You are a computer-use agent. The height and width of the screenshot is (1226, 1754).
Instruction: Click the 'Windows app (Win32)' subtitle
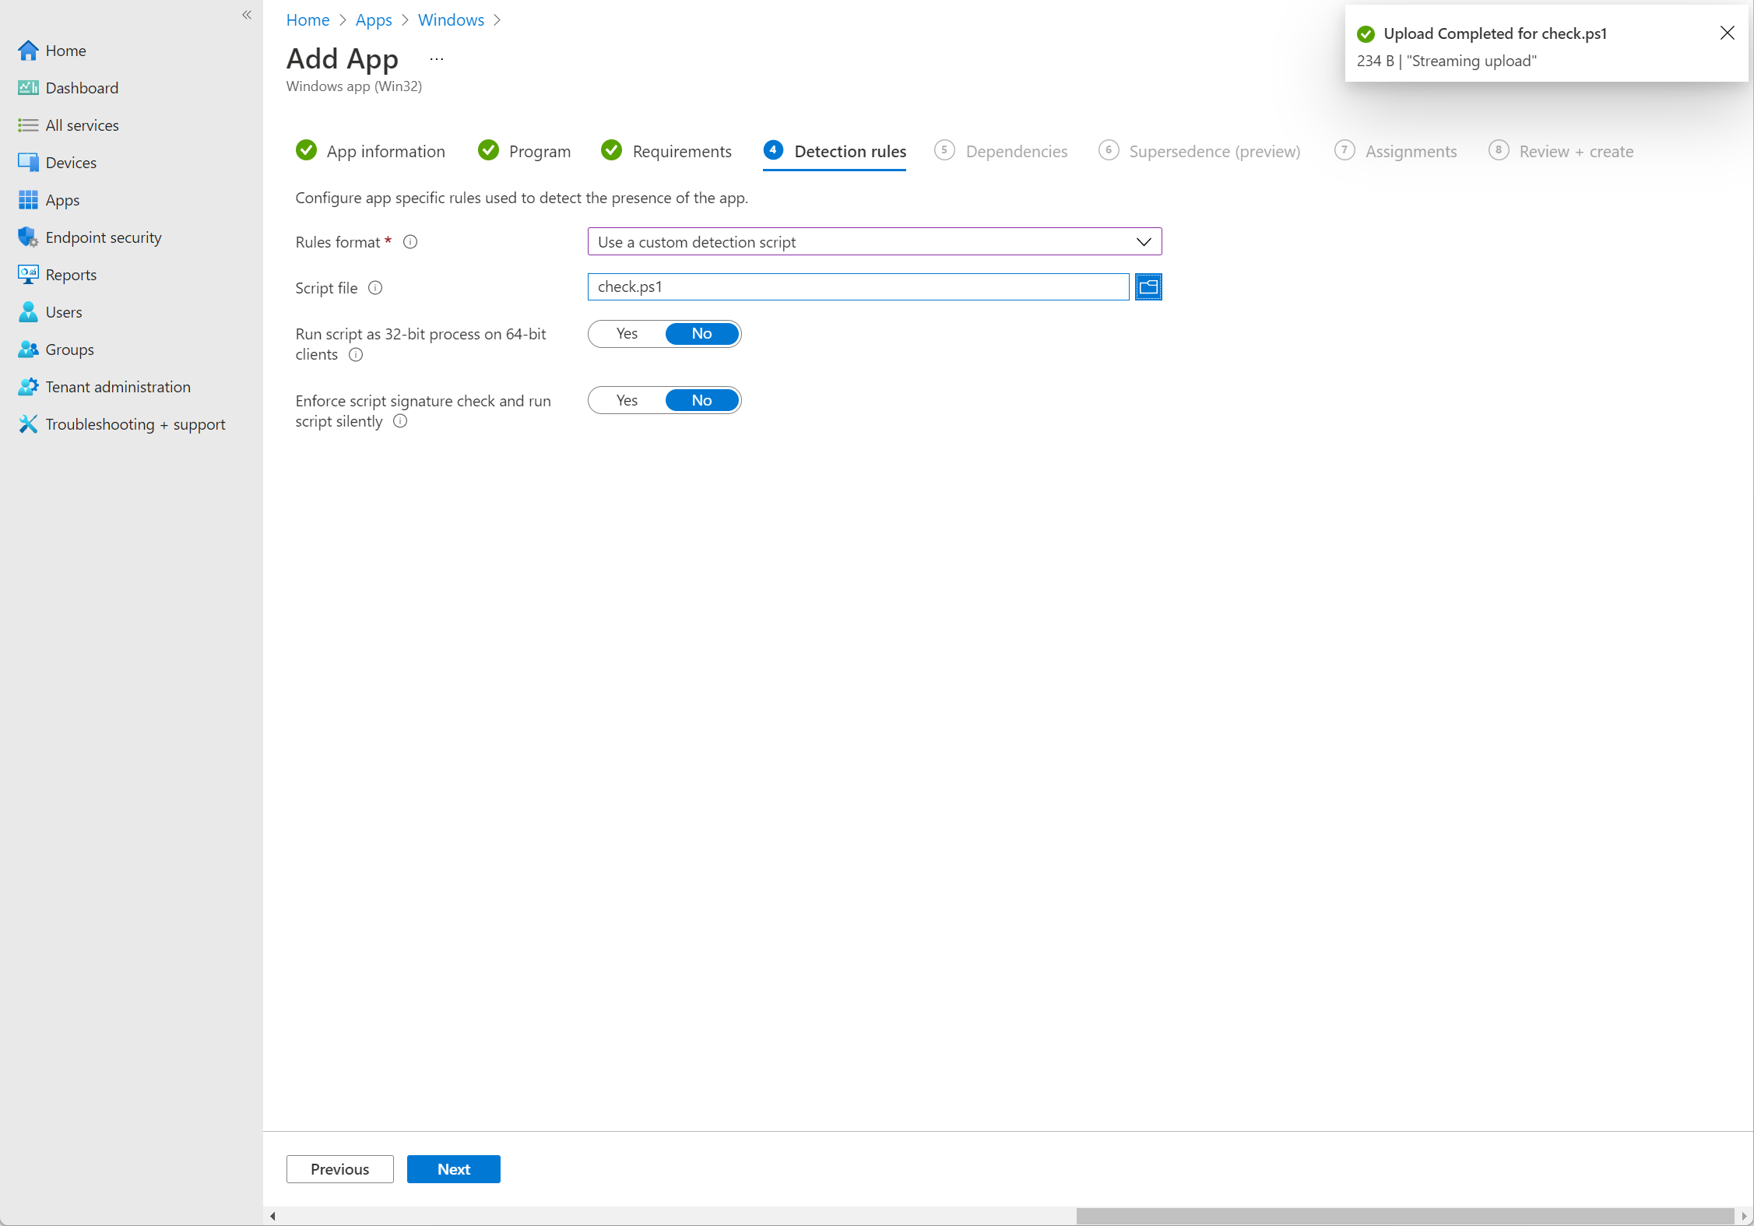point(354,86)
